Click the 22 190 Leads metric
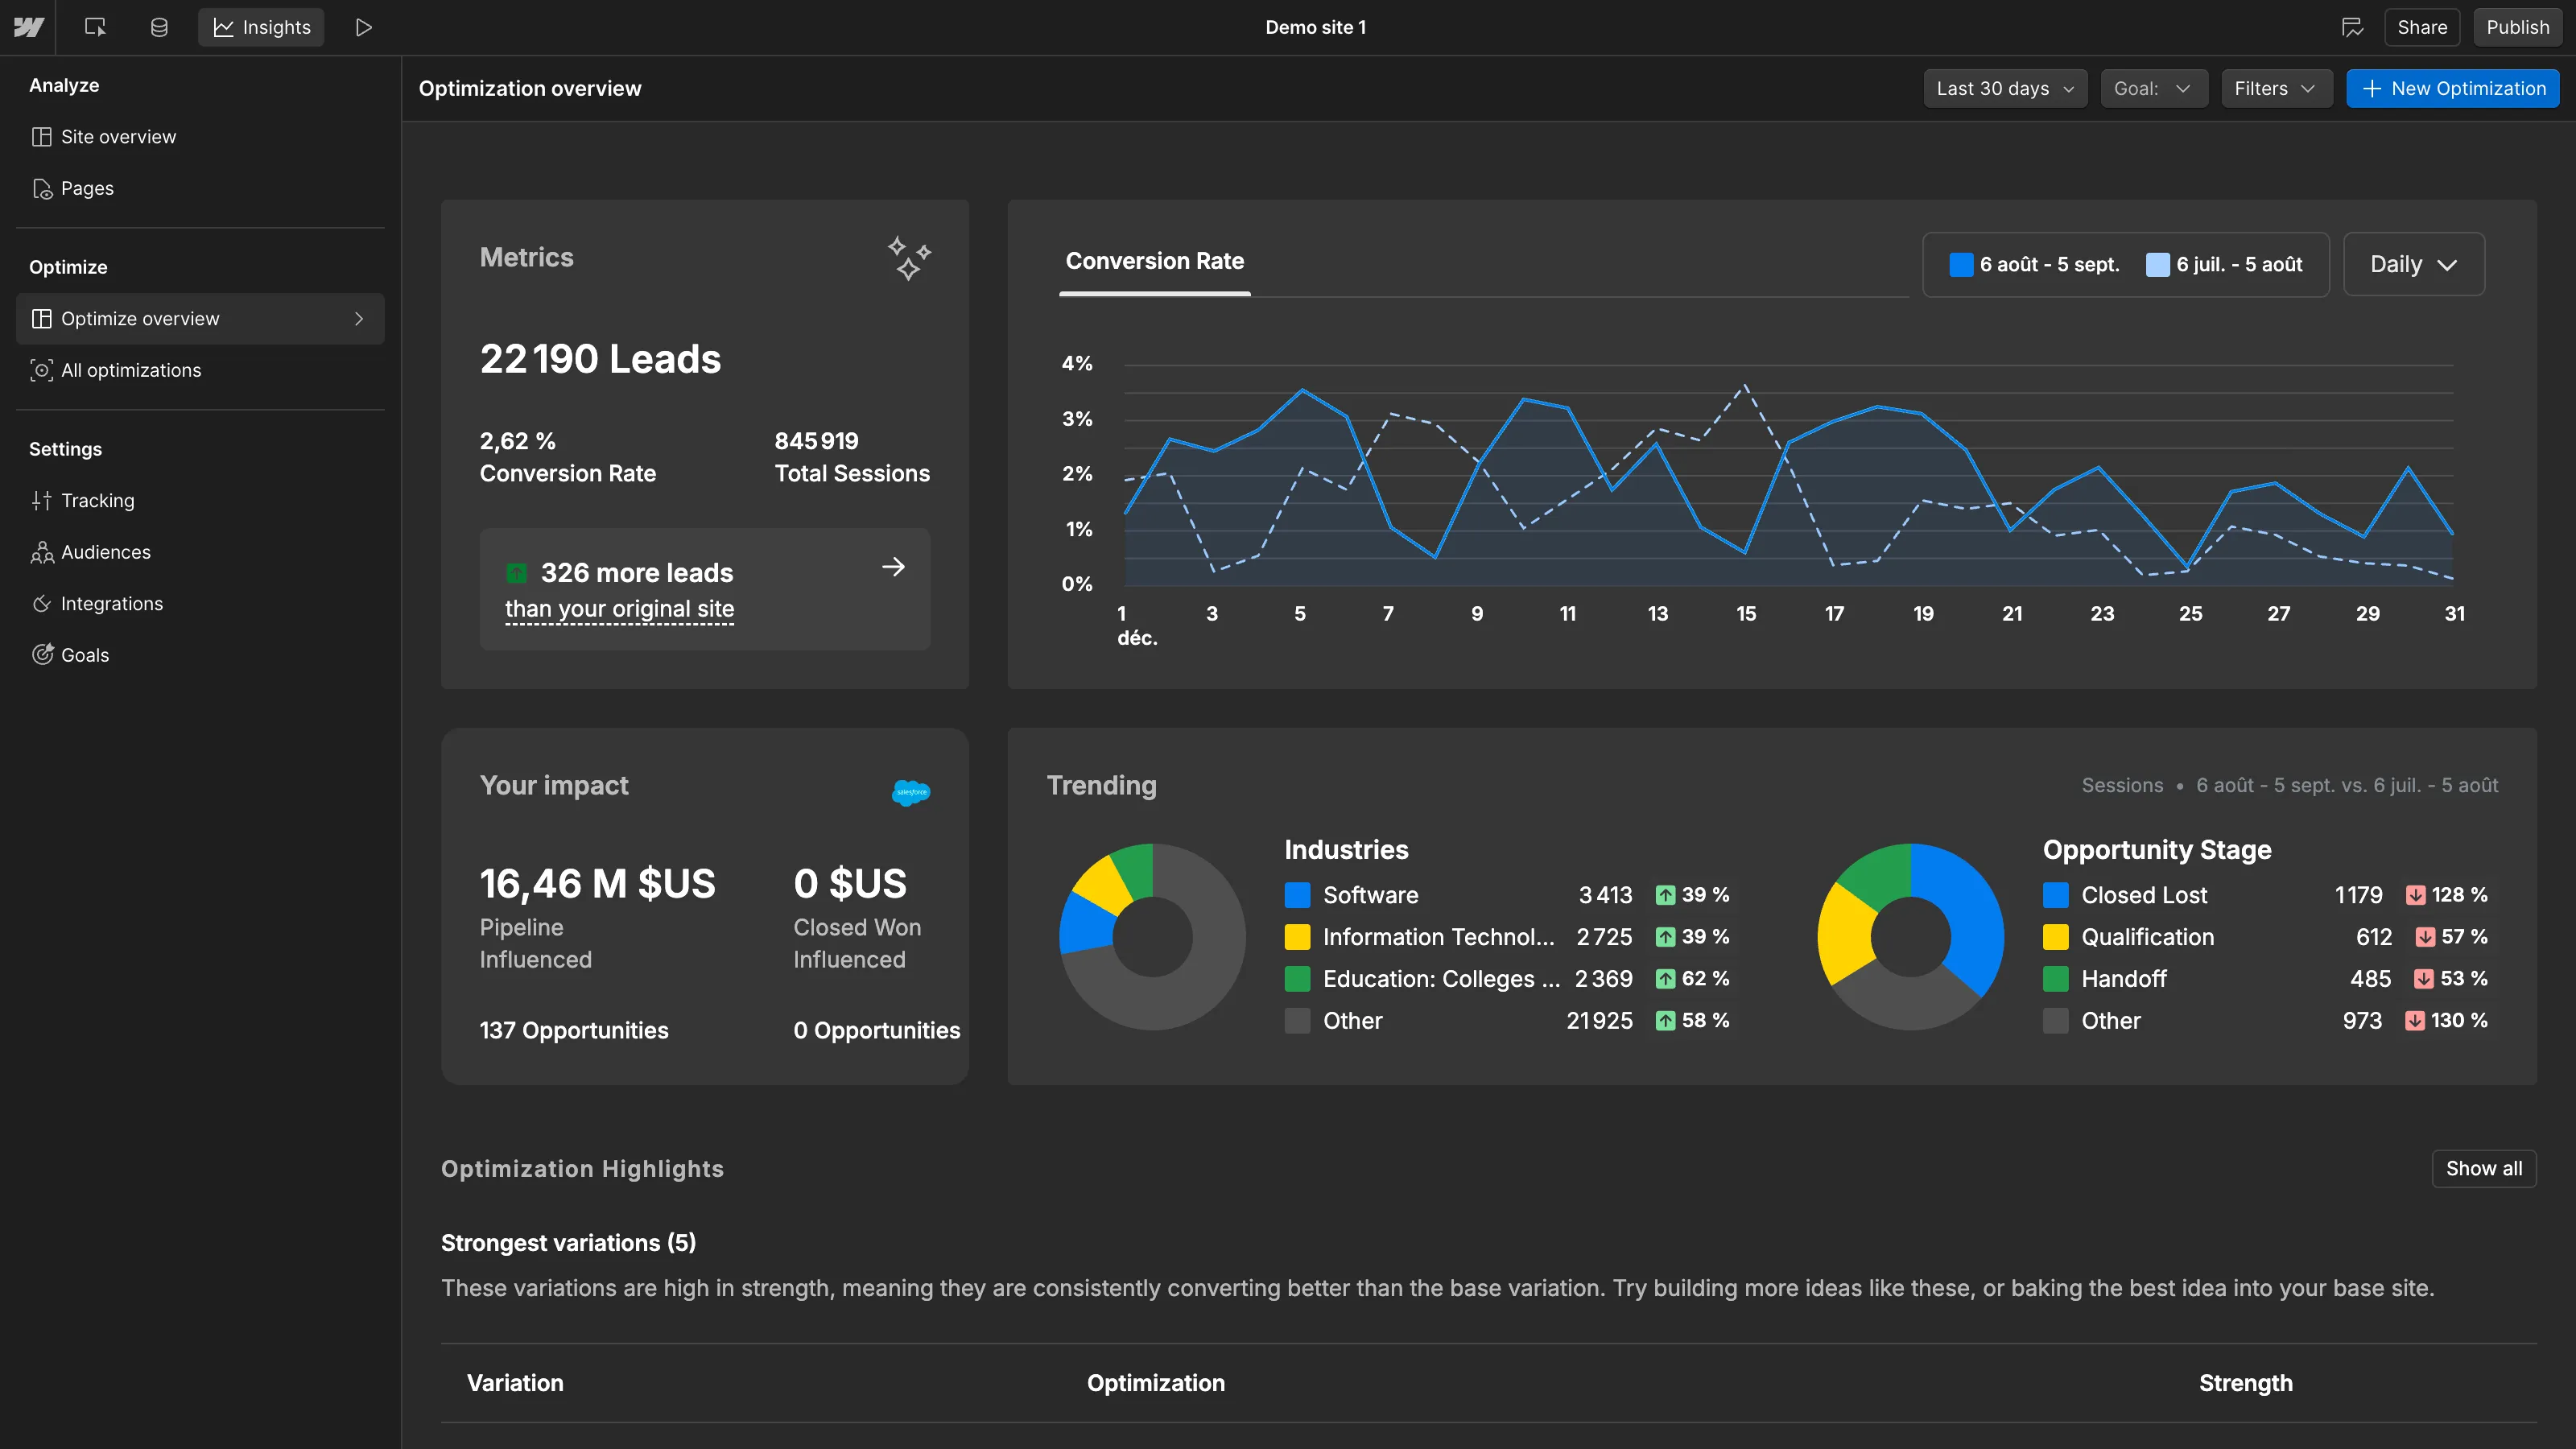2576x1449 pixels. coord(600,359)
